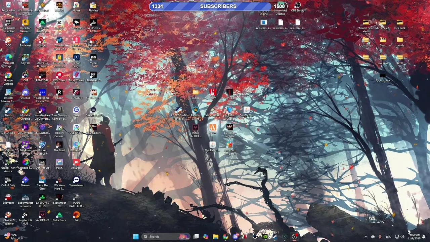The width and height of the screenshot is (430, 242).
Task: Launch the Stremio shortcut
Action: pyautogui.click(x=25, y=182)
